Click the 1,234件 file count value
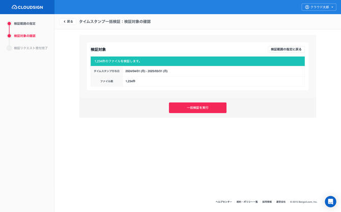 click(130, 81)
